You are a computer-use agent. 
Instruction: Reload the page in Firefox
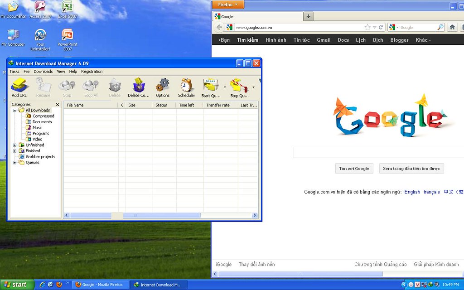(x=381, y=28)
